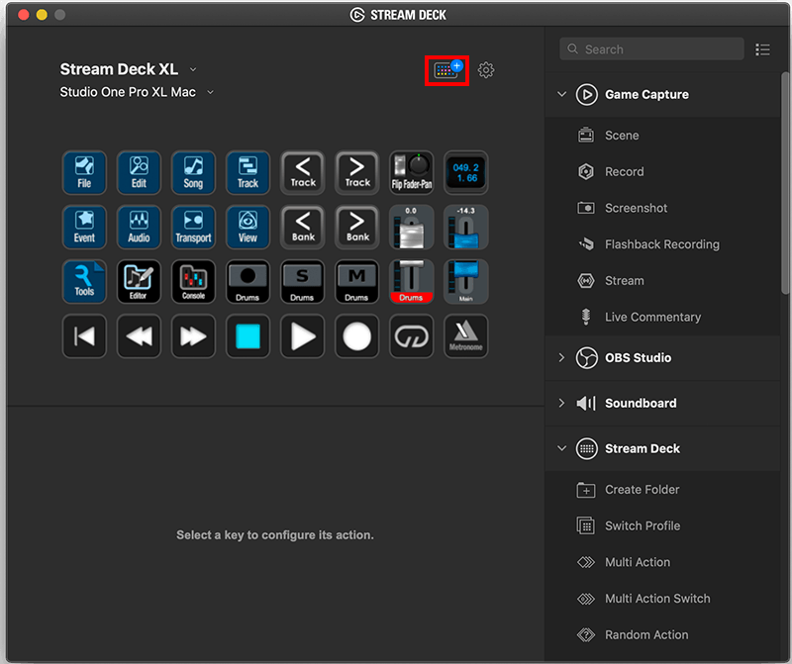This screenshot has height=664, width=792.
Task: Toggle Mute on the Drums key
Action: [x=356, y=281]
